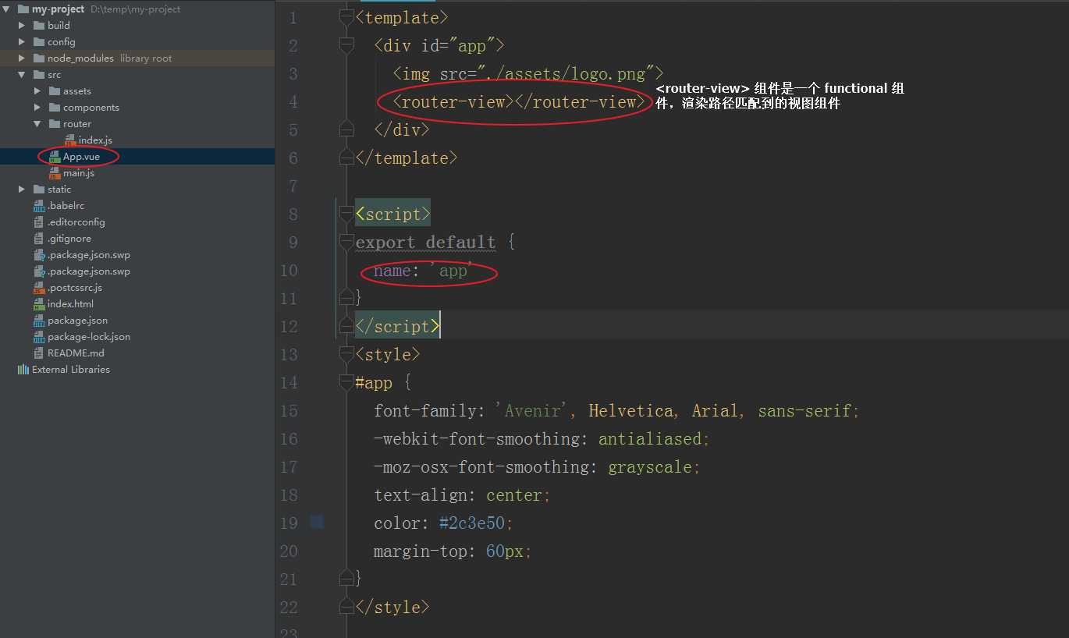Click the router folder icon

tap(55, 124)
